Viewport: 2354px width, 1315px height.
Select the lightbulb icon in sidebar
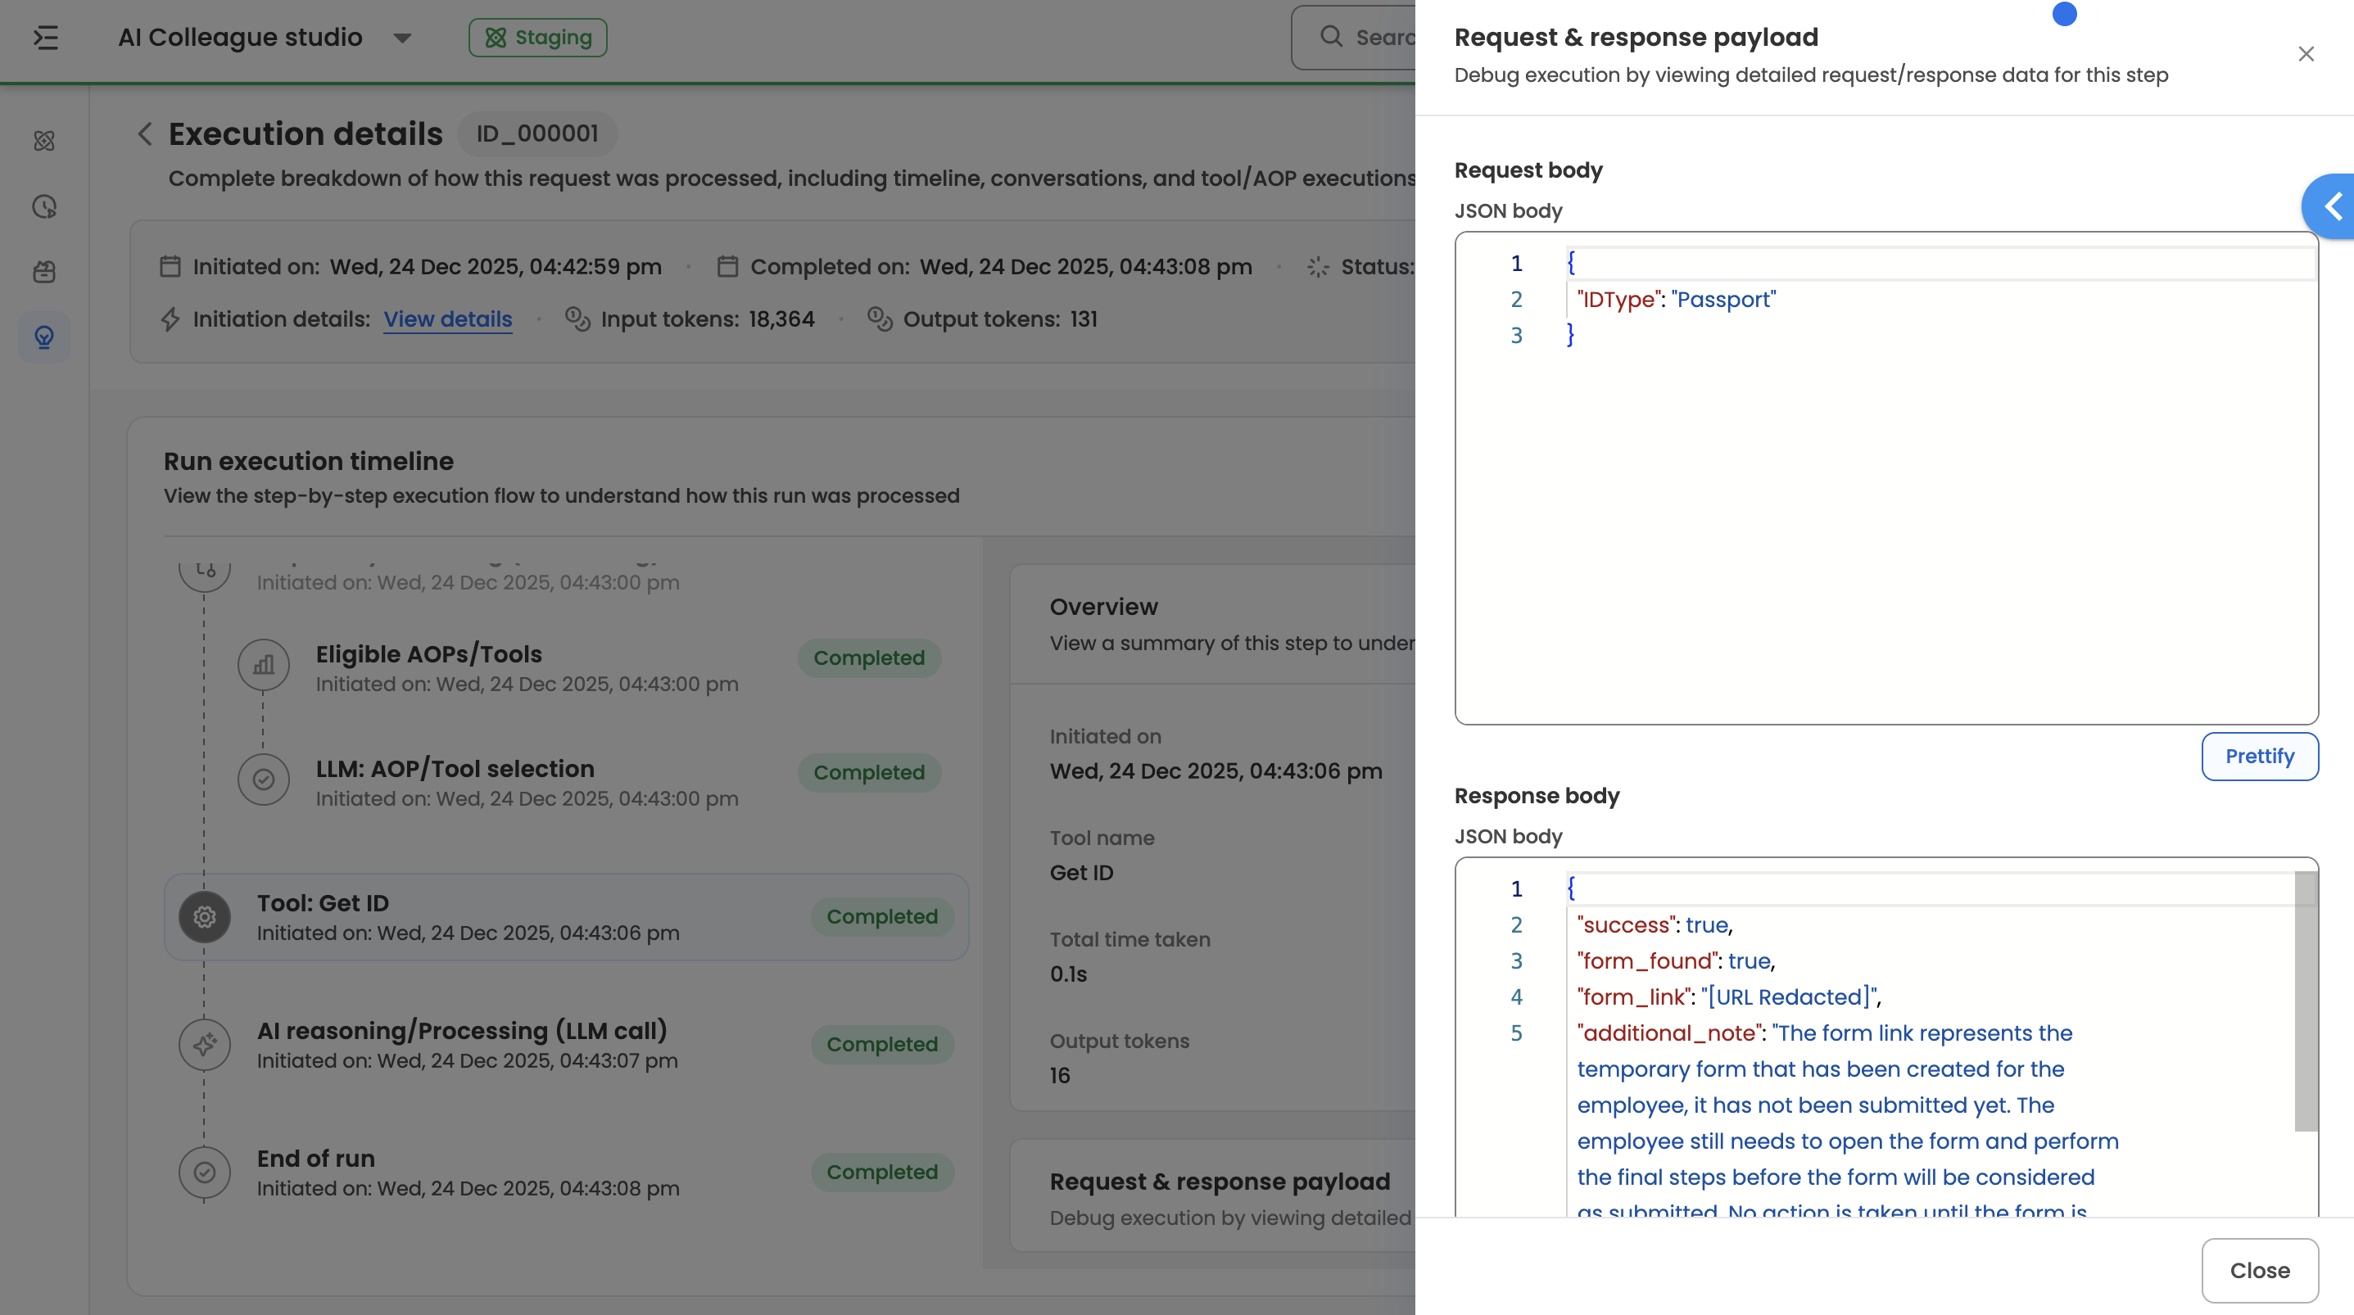(44, 337)
